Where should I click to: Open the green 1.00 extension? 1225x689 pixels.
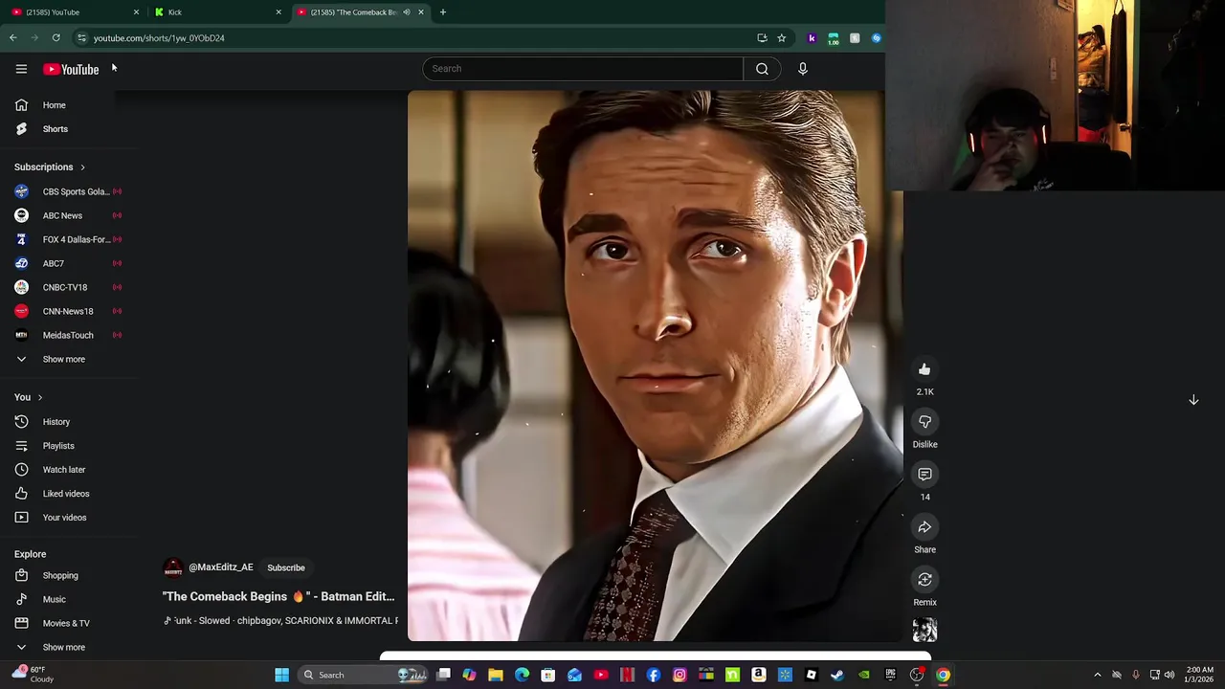point(834,38)
